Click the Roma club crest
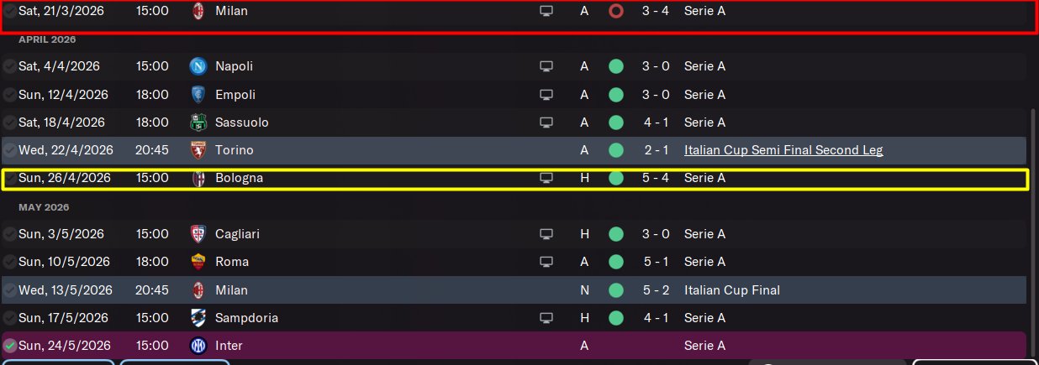 pyautogui.click(x=198, y=262)
